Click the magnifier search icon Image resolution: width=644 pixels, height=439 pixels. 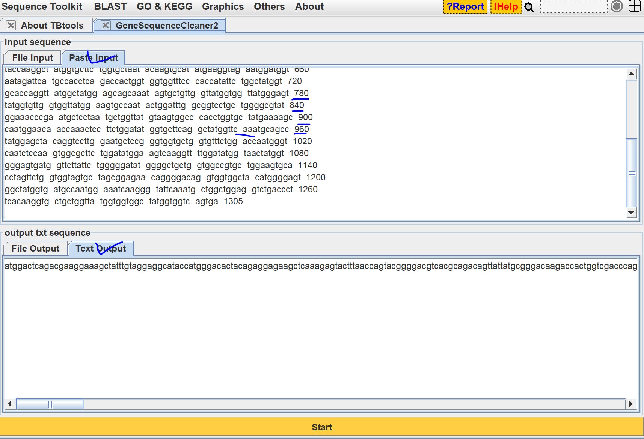529,7
